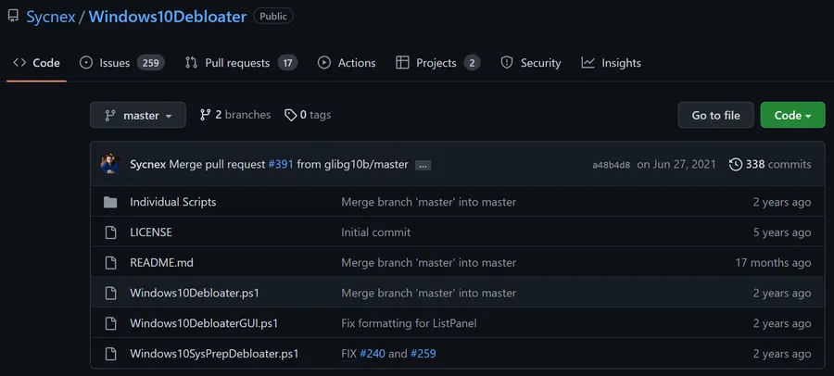
Task: Open issue #259 link
Action: 423,354
